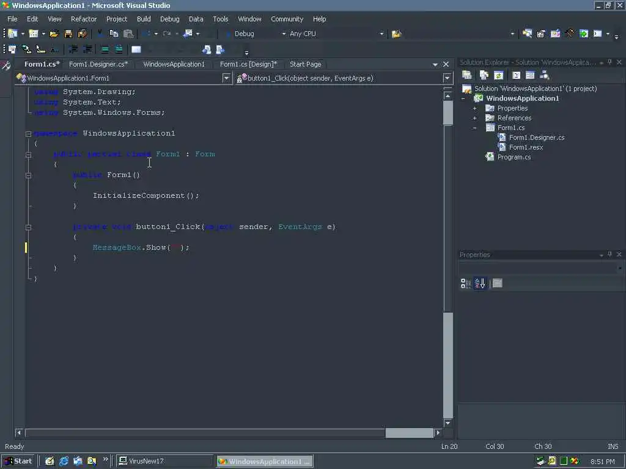Comment out the selected lines icon

(105, 49)
